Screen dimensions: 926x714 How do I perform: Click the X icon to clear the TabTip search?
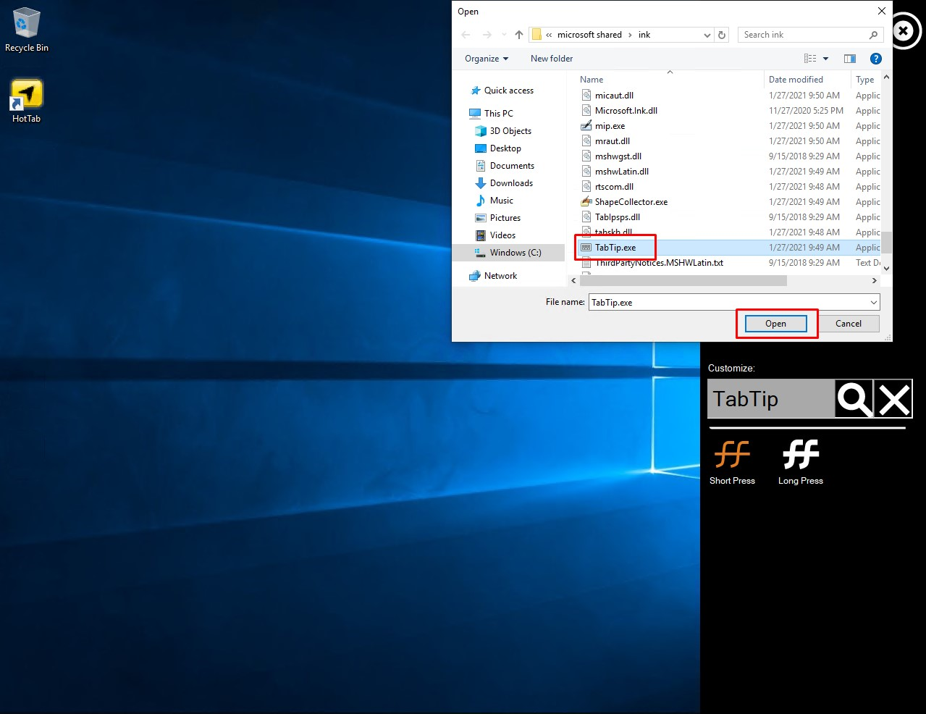(893, 398)
